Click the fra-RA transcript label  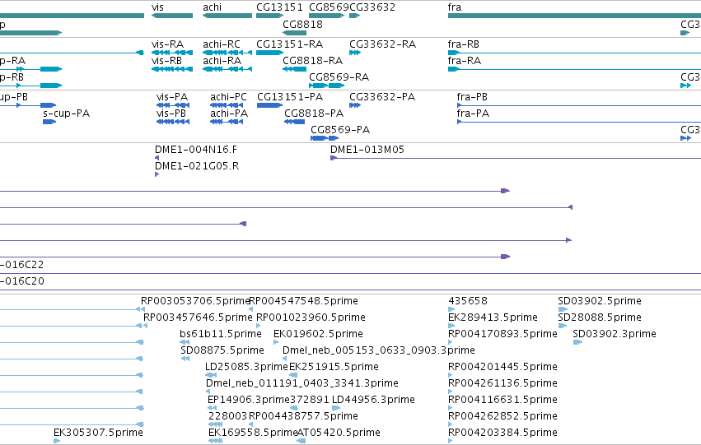[465, 61]
